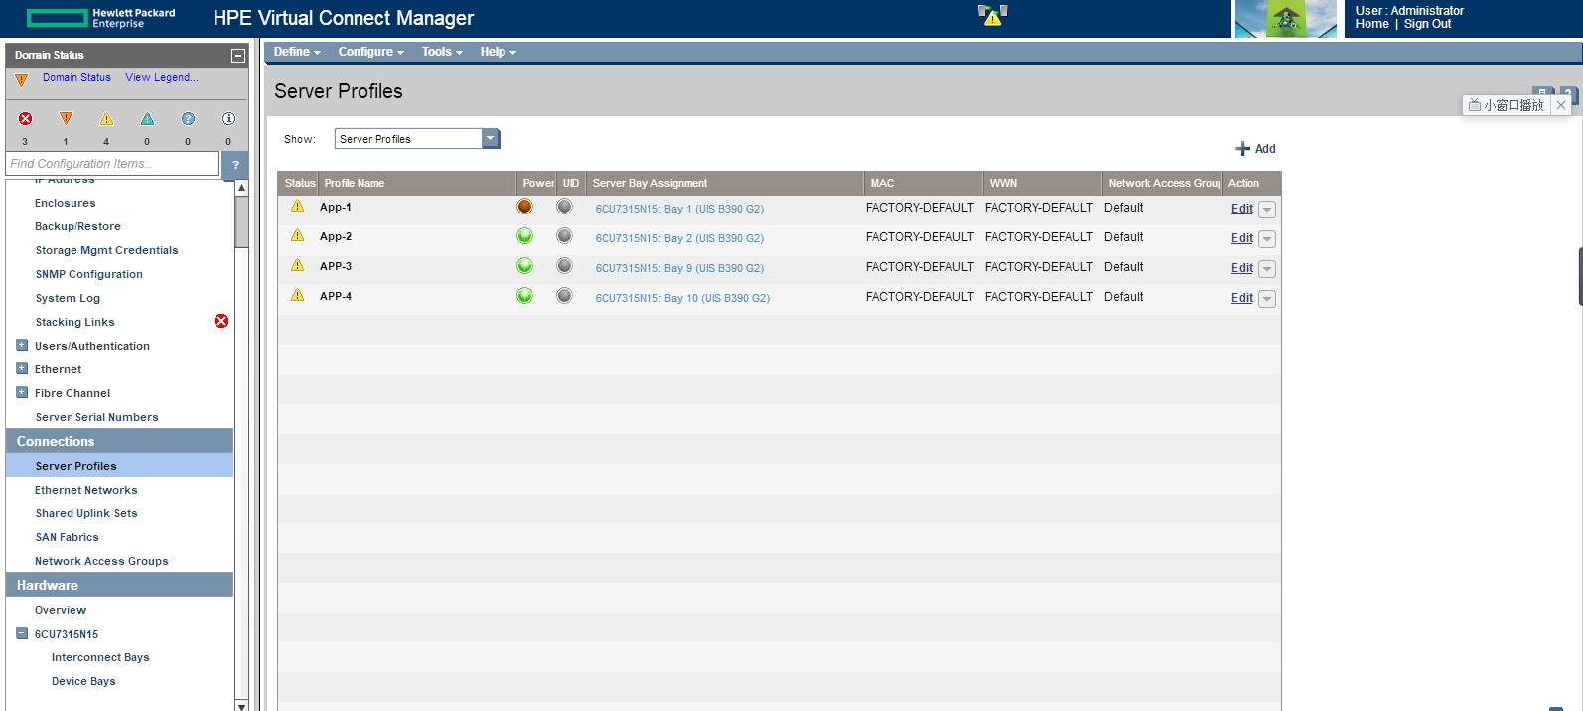Click the minor warning yellow triangle icon
Viewport: 1583px width, 711px height.
tap(106, 118)
